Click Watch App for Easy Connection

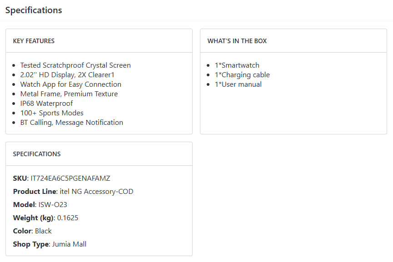click(x=71, y=84)
